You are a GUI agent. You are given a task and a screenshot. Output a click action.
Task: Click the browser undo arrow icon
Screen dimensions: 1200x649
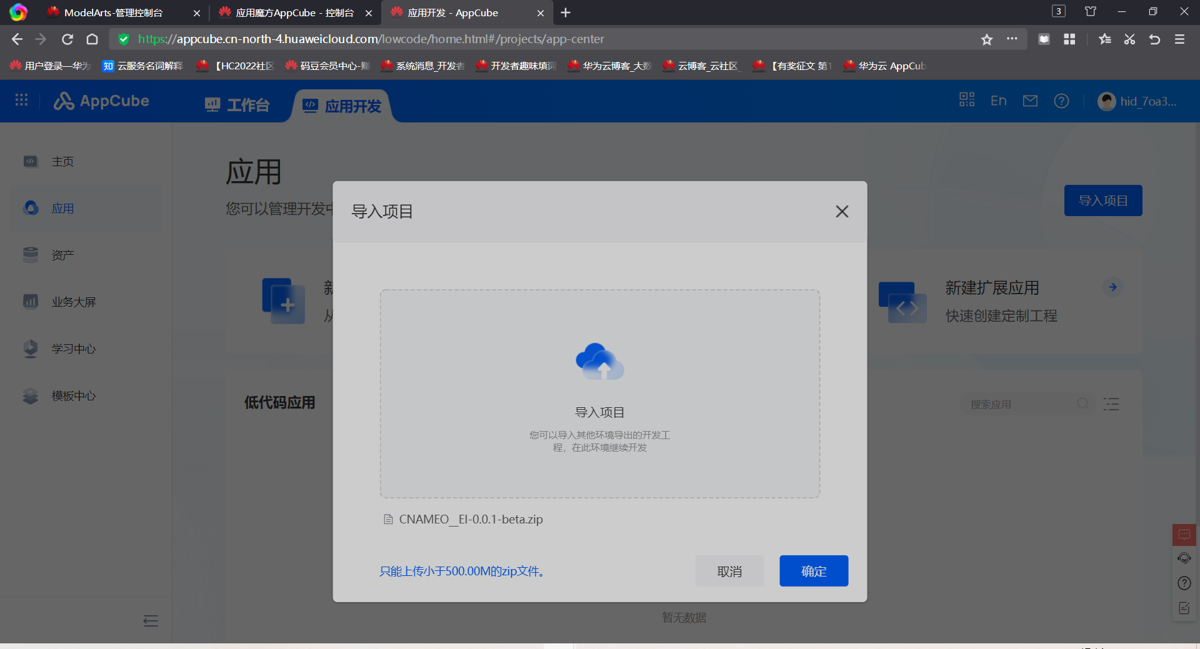(x=1154, y=39)
